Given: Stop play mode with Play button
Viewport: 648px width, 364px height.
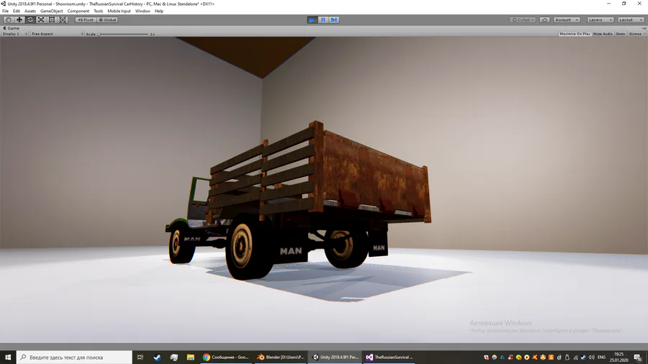Looking at the screenshot, I should point(312,20).
